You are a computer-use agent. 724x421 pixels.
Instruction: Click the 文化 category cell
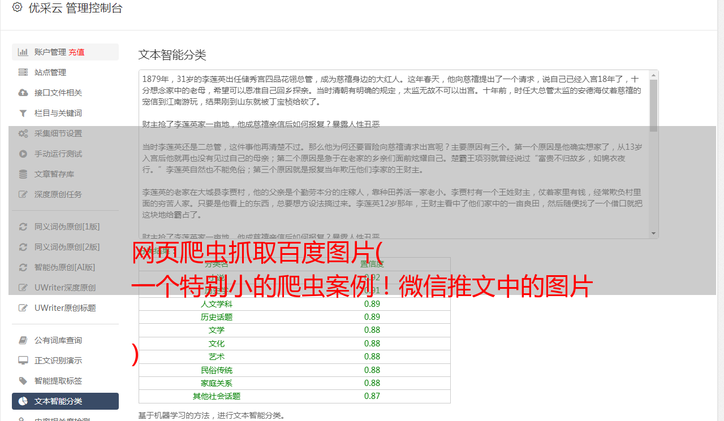coord(217,344)
